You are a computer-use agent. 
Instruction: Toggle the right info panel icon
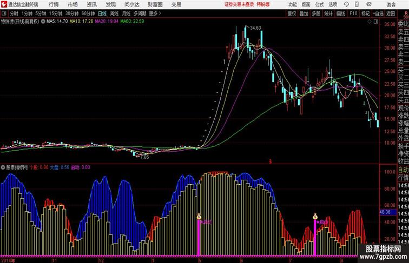376,22
